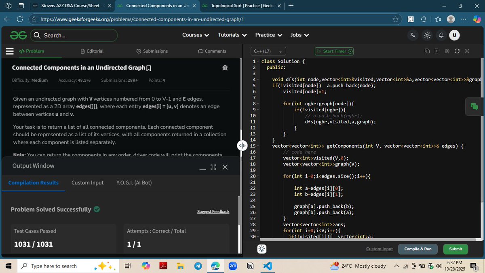Expand the Jobs menu
485x273 pixels.
[x=300, y=35]
